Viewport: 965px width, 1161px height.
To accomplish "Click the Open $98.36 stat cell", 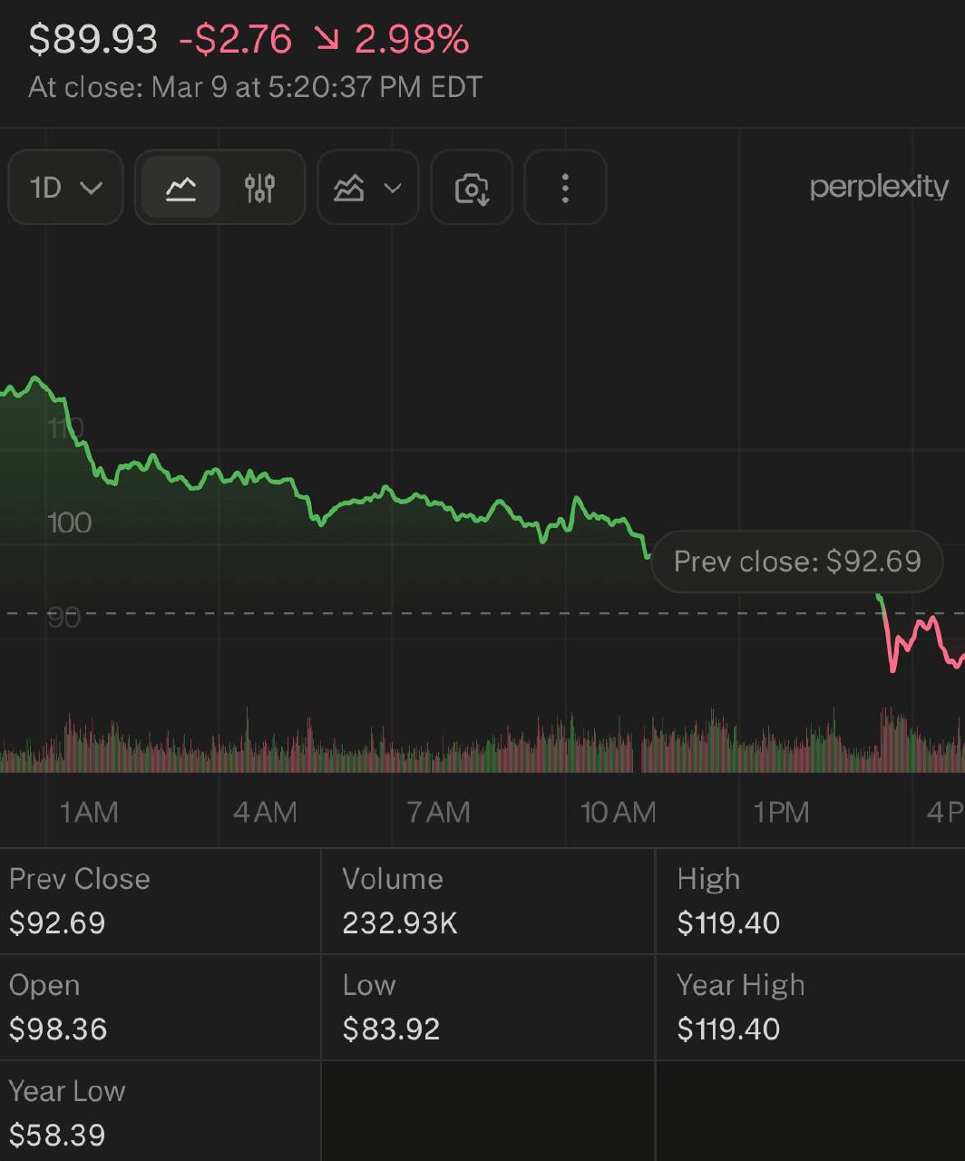I will pyautogui.click(x=160, y=1008).
